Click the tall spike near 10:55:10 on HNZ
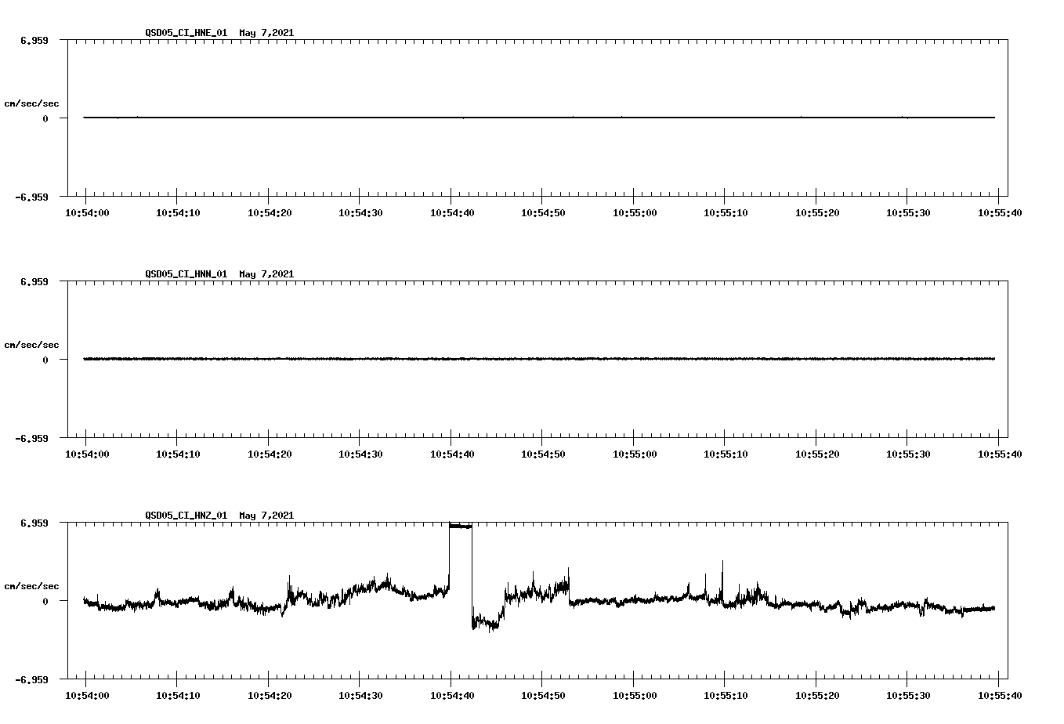Screen dimensions: 1064x724 (x=722, y=567)
